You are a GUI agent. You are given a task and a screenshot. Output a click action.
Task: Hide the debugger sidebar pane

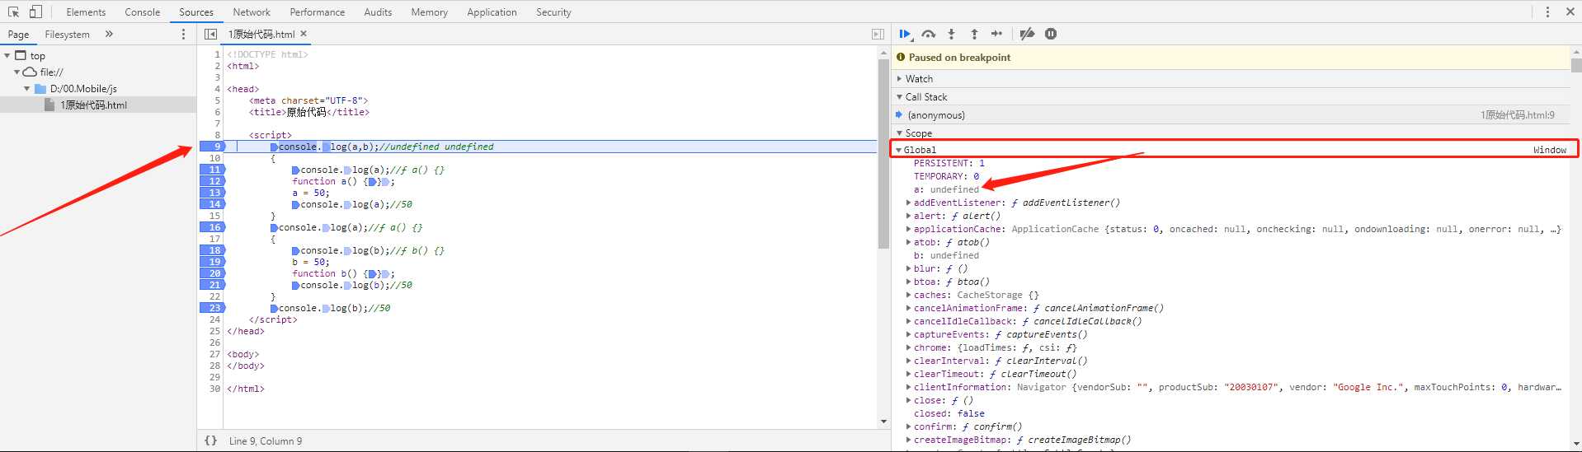(878, 34)
